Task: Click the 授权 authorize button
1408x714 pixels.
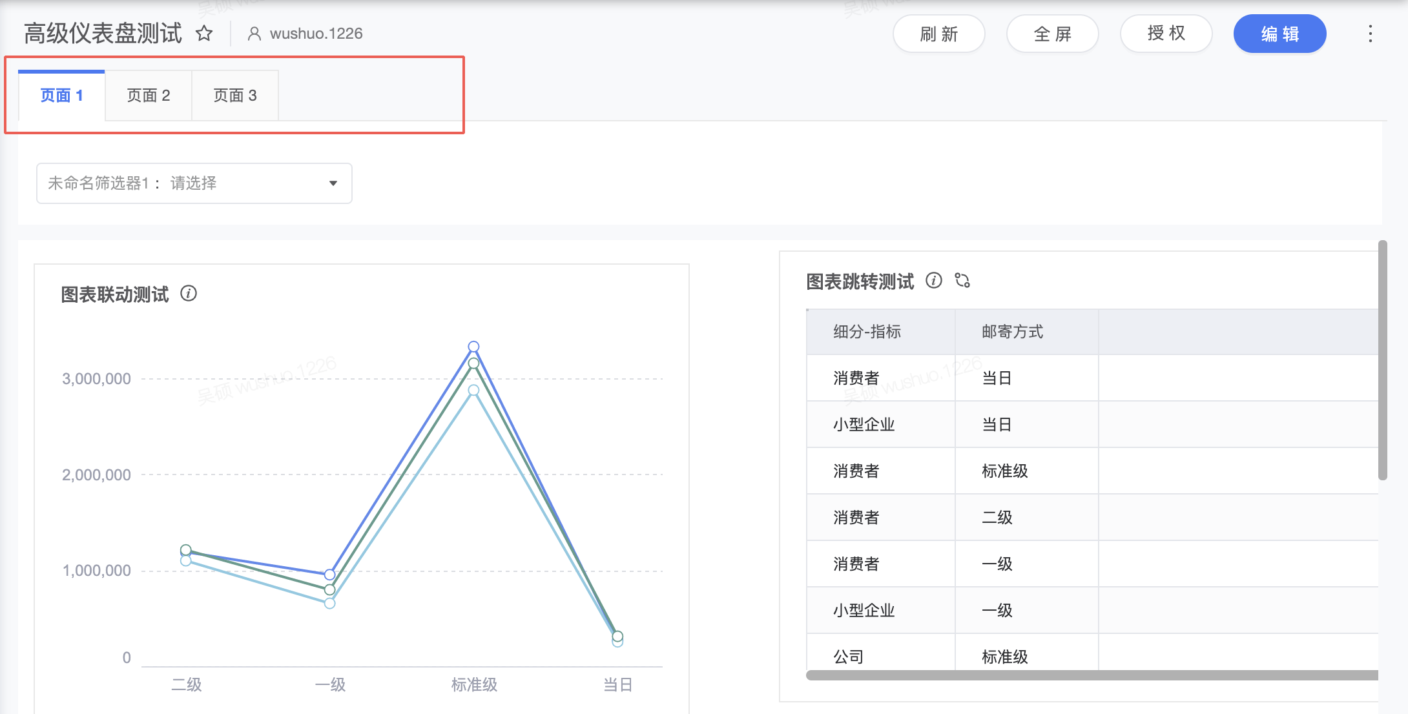Action: click(1166, 34)
